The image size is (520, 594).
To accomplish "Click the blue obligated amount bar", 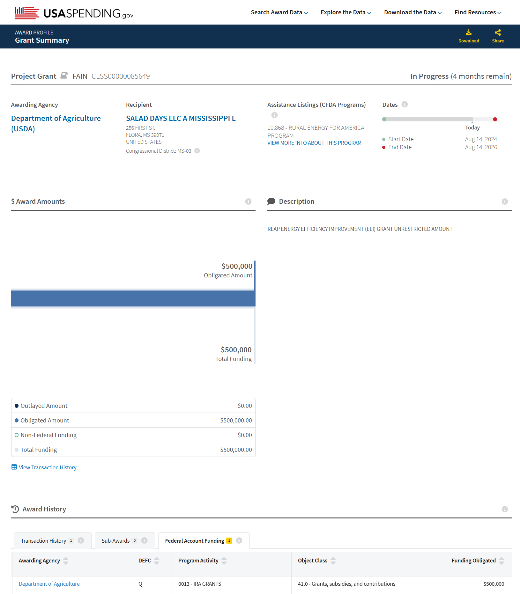I will [x=133, y=298].
